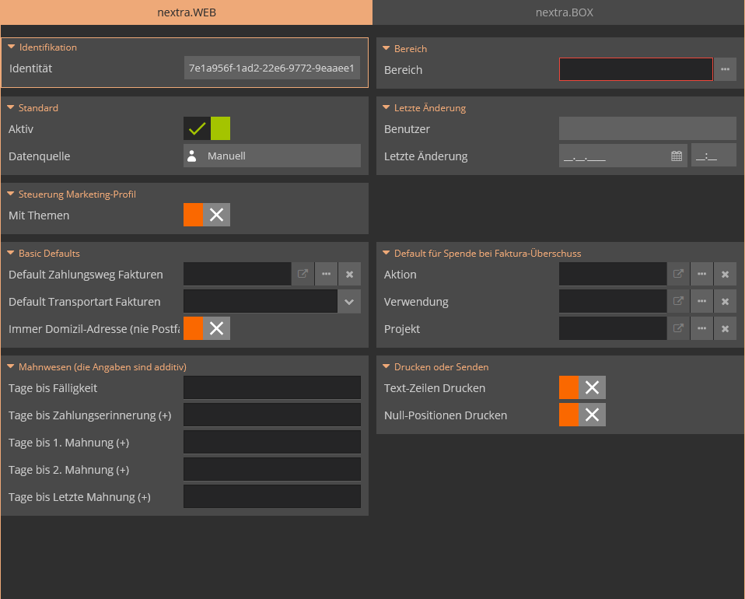Clear Default Zahlungsweg Fakturen with x icon
745x599 pixels.
coord(349,275)
